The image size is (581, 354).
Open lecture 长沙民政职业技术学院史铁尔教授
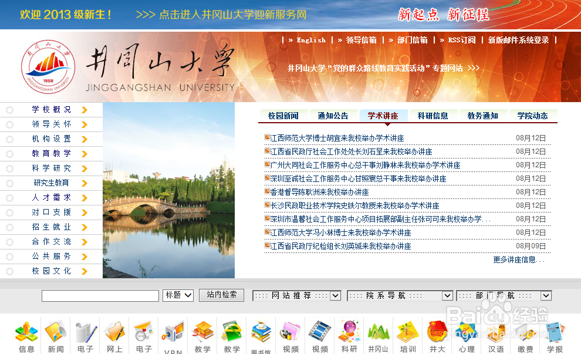pyautogui.click(x=354, y=205)
